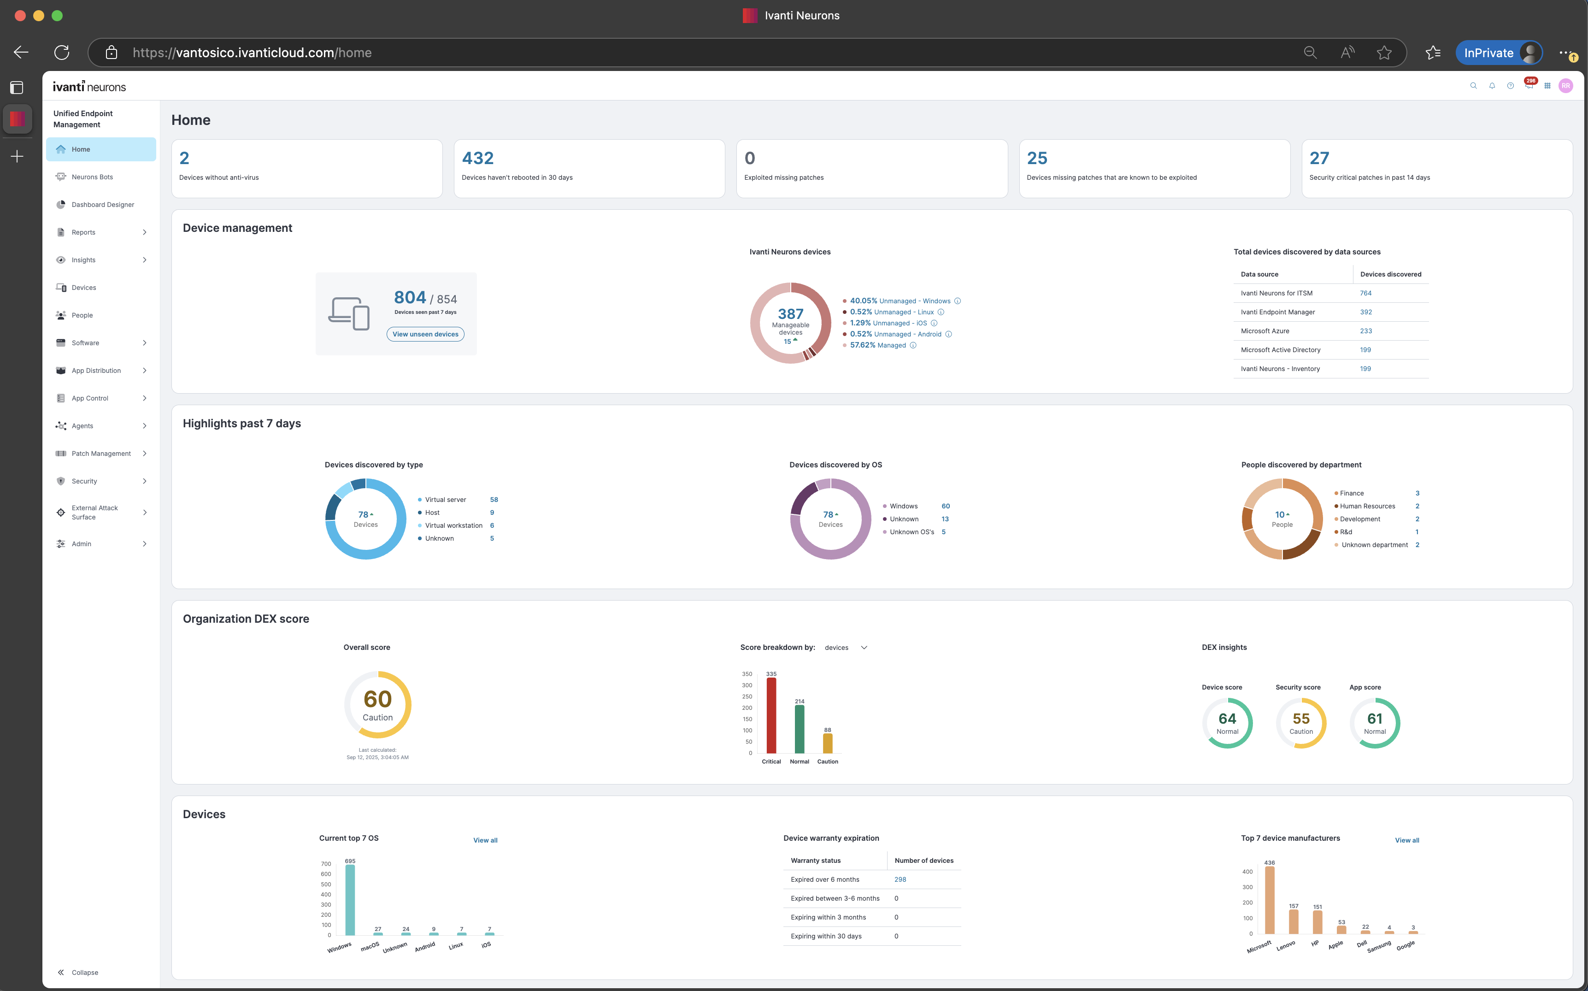
Task: Expand the Patch Management menu chevron
Action: pos(144,454)
